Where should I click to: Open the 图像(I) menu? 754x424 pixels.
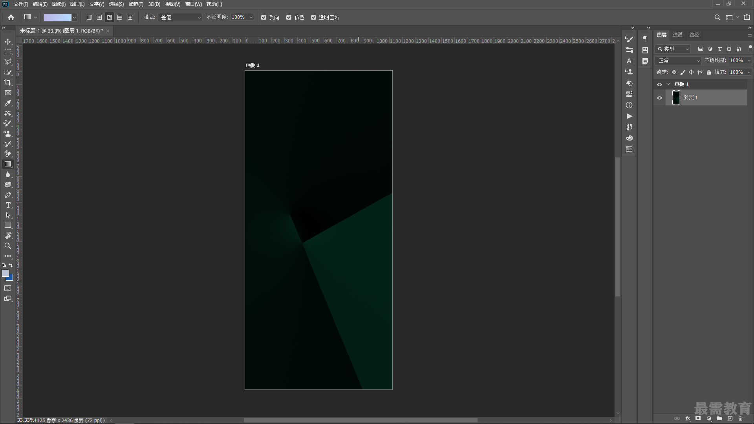(x=59, y=4)
